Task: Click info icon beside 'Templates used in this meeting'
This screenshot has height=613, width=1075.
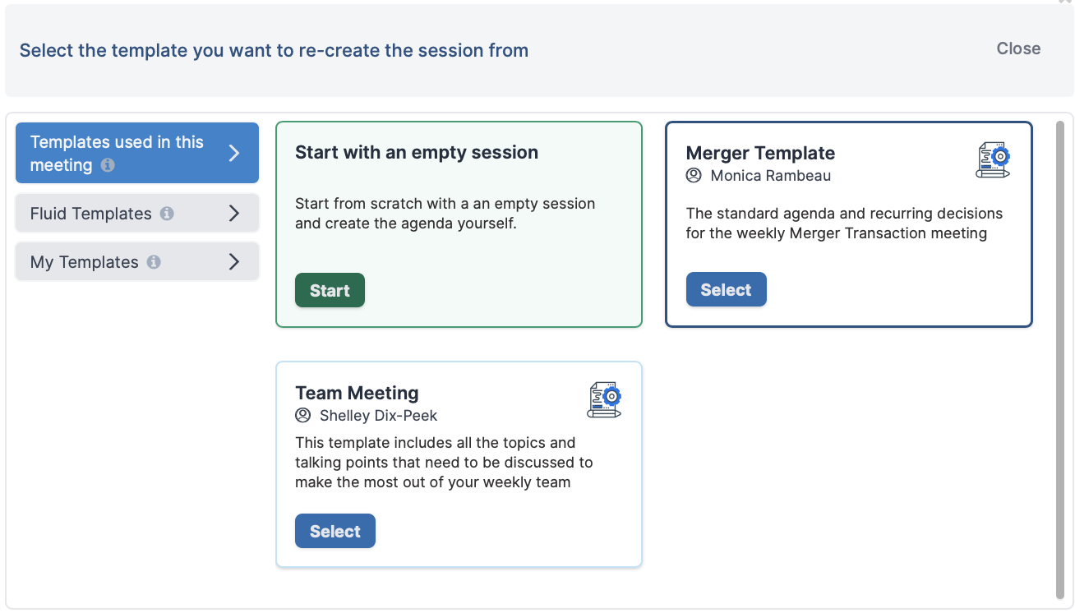Action: [x=108, y=165]
